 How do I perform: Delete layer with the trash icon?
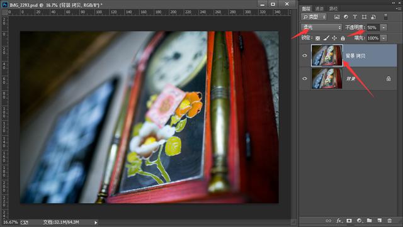tap(390, 221)
